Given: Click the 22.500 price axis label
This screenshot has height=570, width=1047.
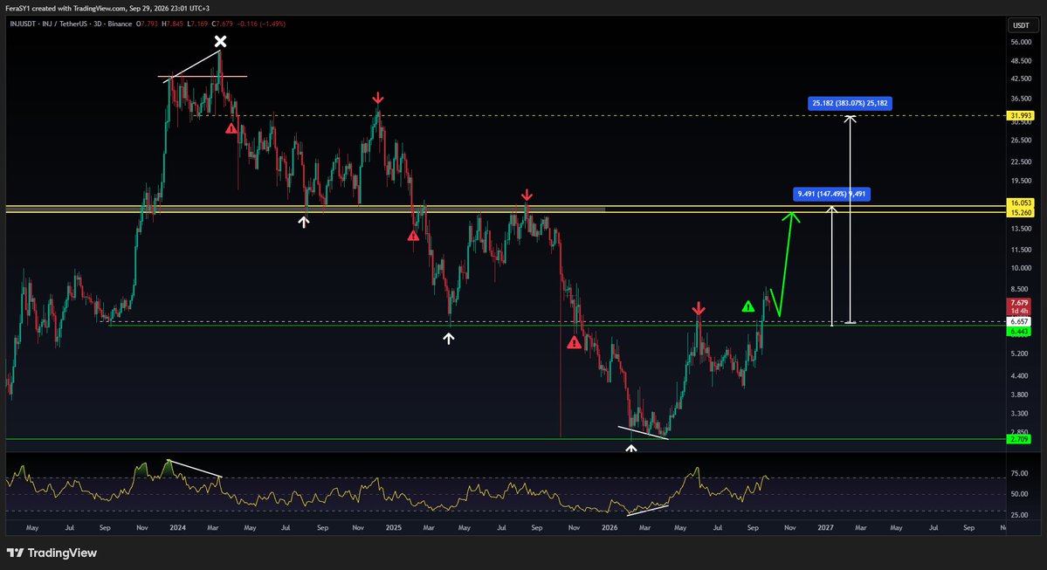Looking at the screenshot, I should 1021,161.
